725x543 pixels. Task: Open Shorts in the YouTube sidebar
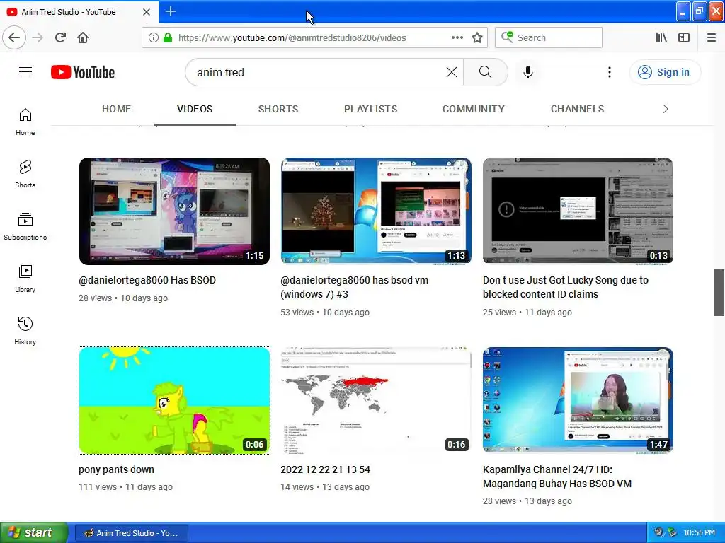click(x=25, y=174)
